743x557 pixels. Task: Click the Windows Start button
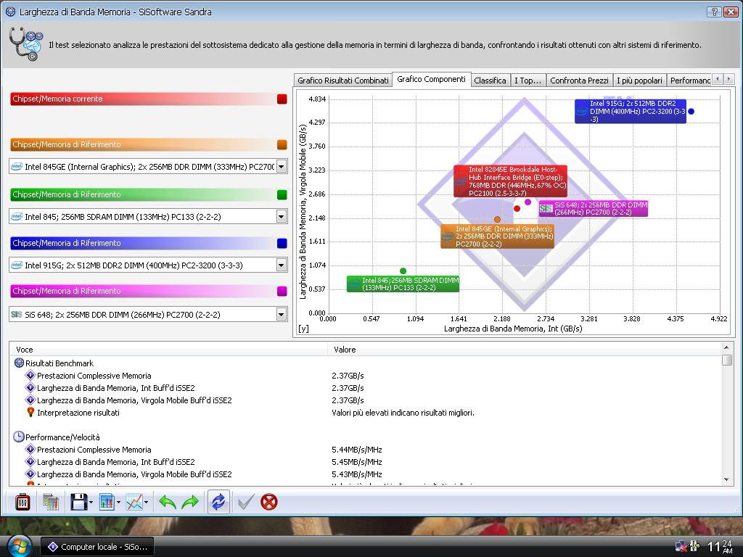[18, 545]
